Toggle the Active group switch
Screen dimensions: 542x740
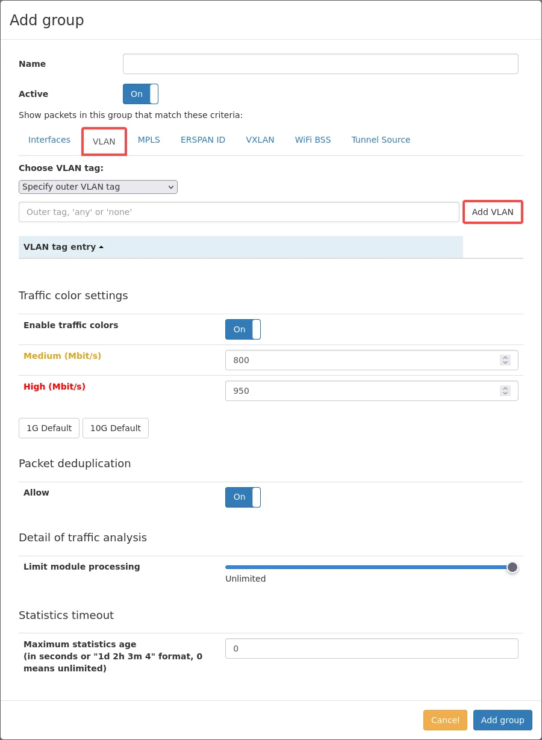click(140, 94)
